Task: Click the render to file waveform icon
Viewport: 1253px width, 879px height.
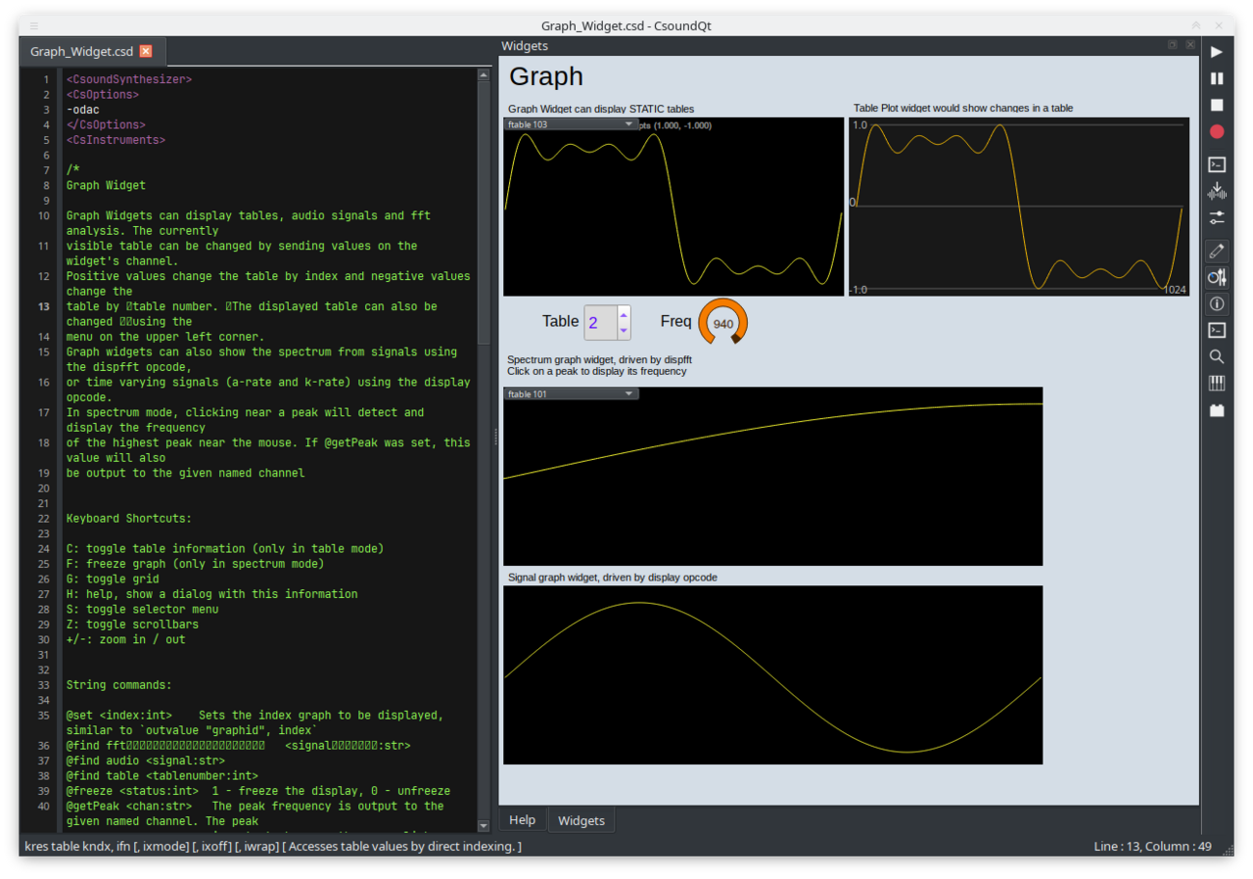Action: (x=1217, y=191)
